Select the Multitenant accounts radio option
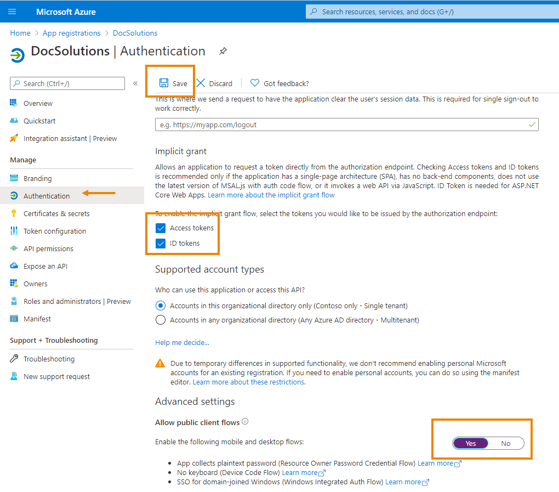The width and height of the screenshot is (559, 492). click(x=161, y=320)
